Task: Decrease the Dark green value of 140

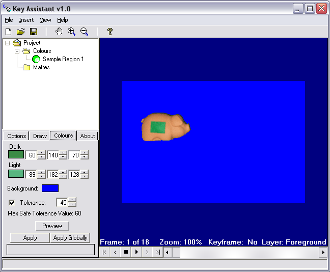Action: tap(63, 157)
